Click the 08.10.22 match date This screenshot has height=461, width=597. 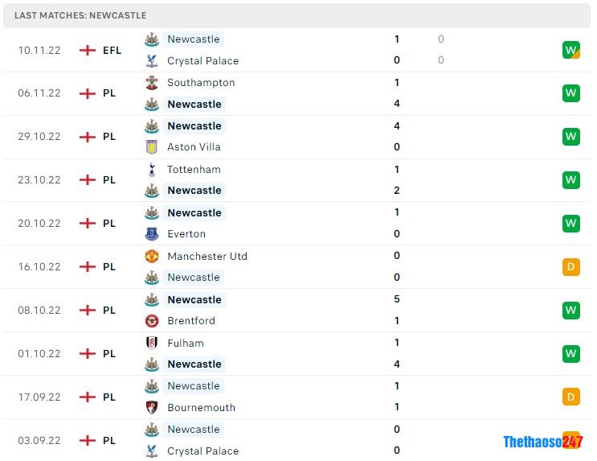(39, 311)
